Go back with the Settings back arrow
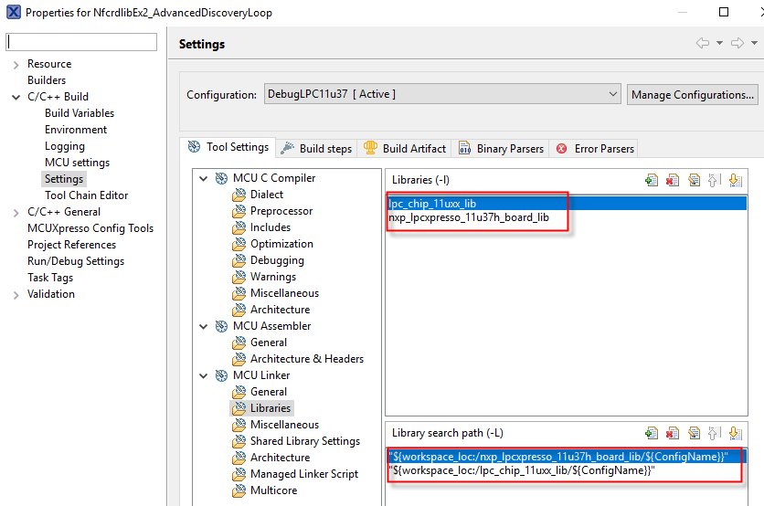 [x=703, y=43]
